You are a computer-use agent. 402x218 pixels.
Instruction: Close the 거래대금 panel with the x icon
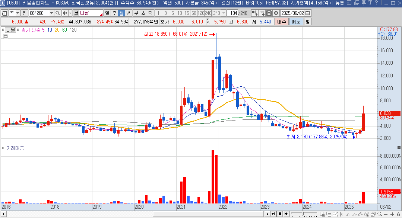[x=399, y=148]
